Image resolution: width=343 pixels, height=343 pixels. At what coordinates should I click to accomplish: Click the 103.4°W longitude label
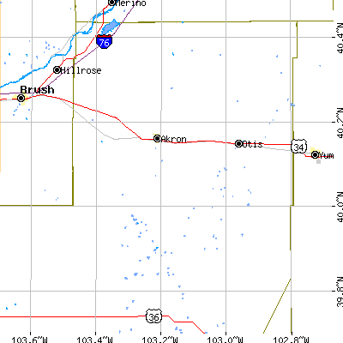click(x=94, y=340)
